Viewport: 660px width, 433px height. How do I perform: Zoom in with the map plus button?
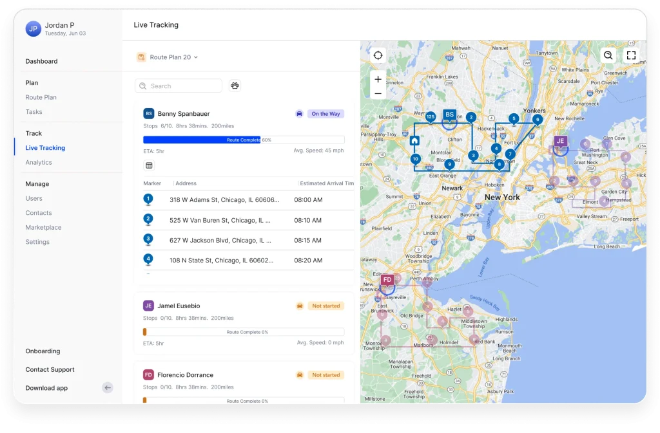pos(378,79)
